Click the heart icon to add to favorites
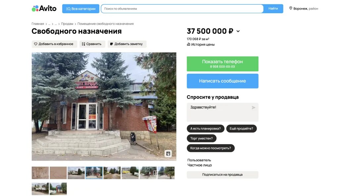Image resolution: width=361 pixels, height=196 pixels. (36, 44)
